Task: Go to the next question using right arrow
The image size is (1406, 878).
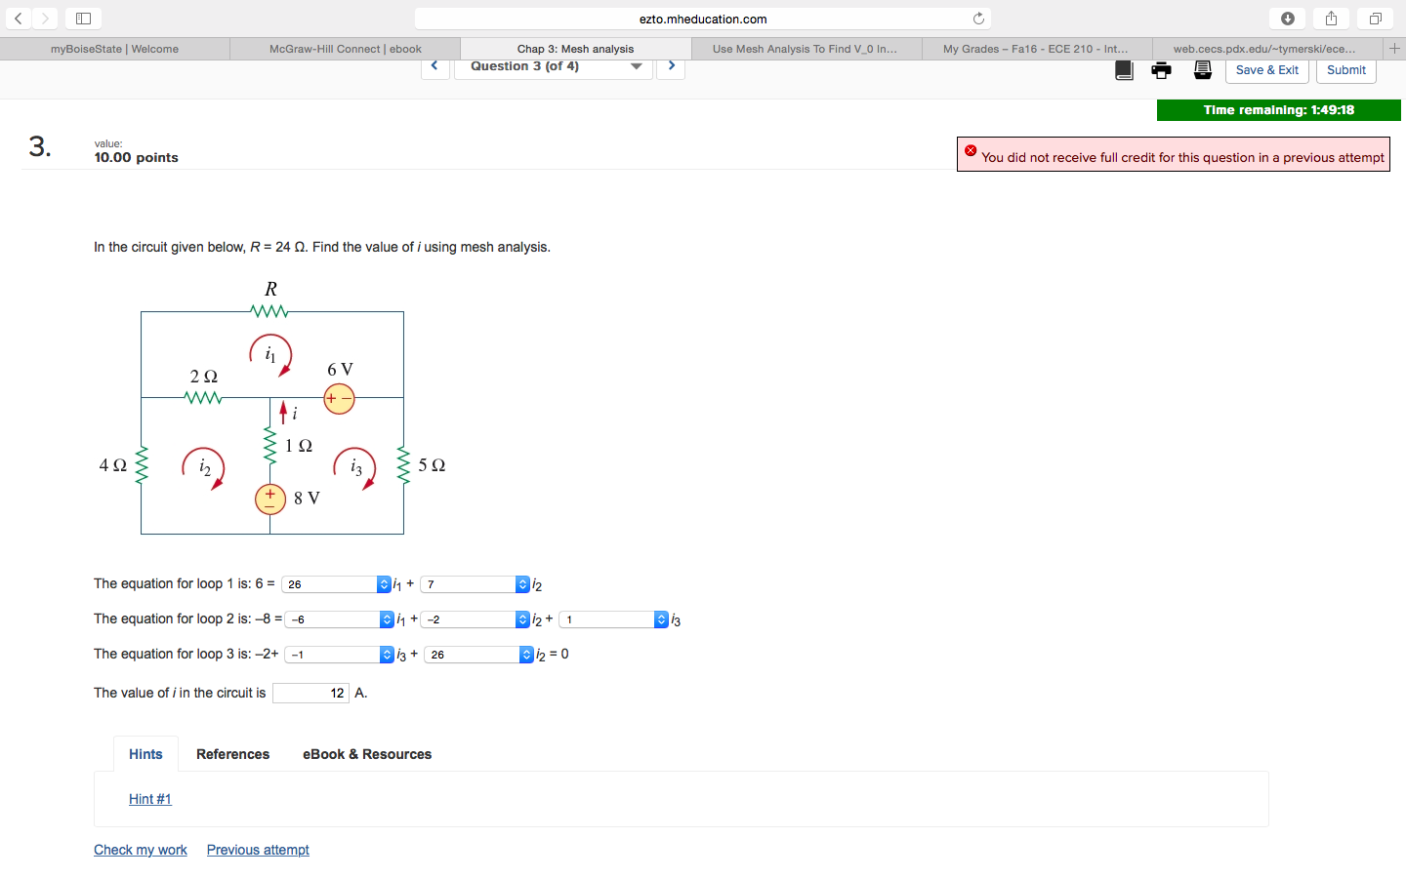Action: [x=671, y=65]
